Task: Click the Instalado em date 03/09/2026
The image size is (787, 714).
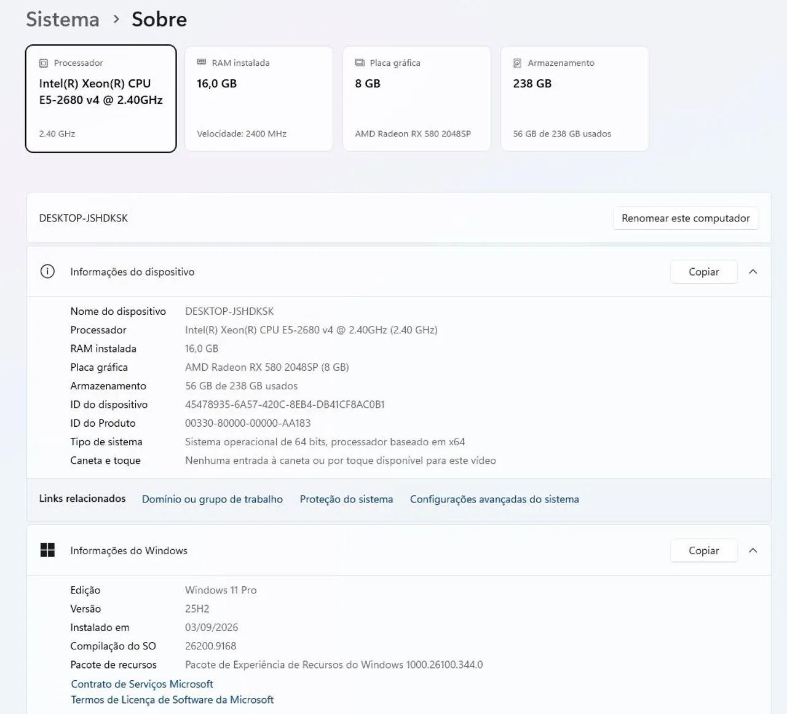Action: click(212, 627)
